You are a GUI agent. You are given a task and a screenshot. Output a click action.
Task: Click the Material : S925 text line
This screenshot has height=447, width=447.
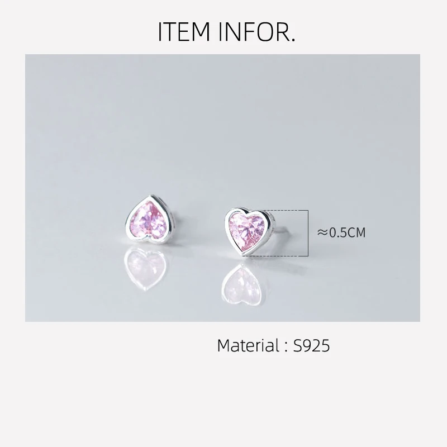(x=273, y=345)
